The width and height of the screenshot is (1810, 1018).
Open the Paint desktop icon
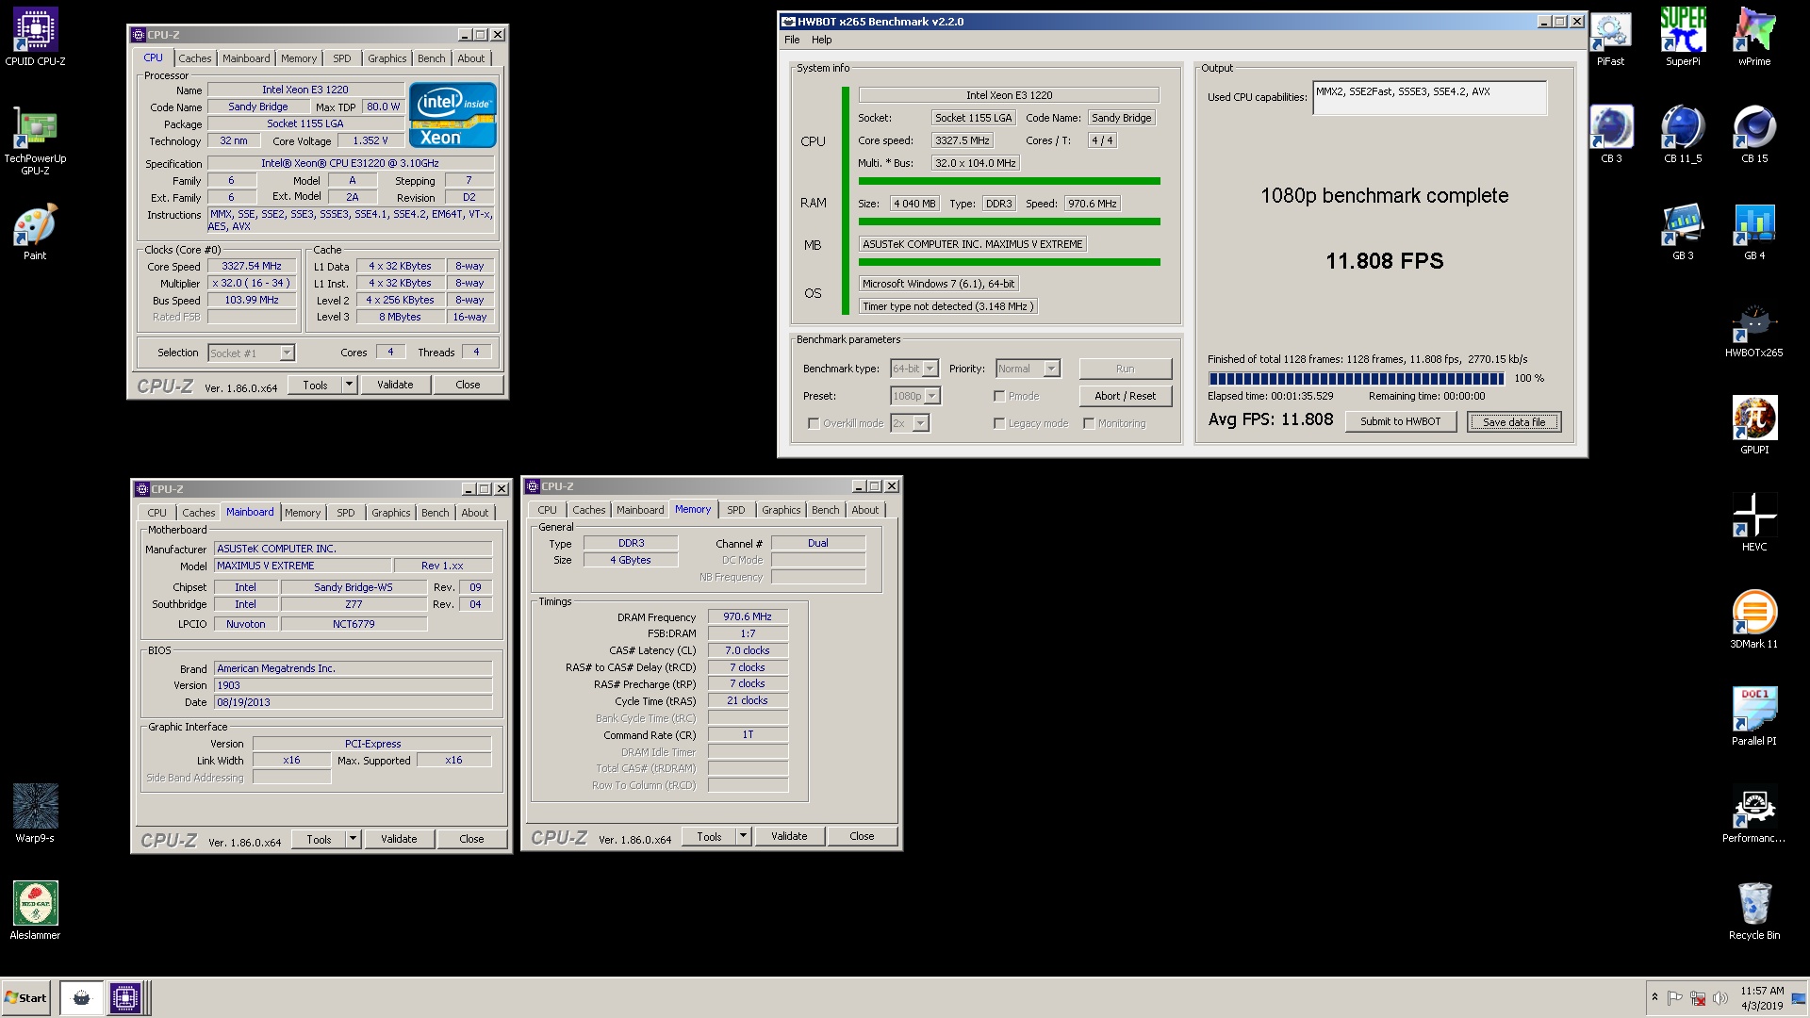35,232
